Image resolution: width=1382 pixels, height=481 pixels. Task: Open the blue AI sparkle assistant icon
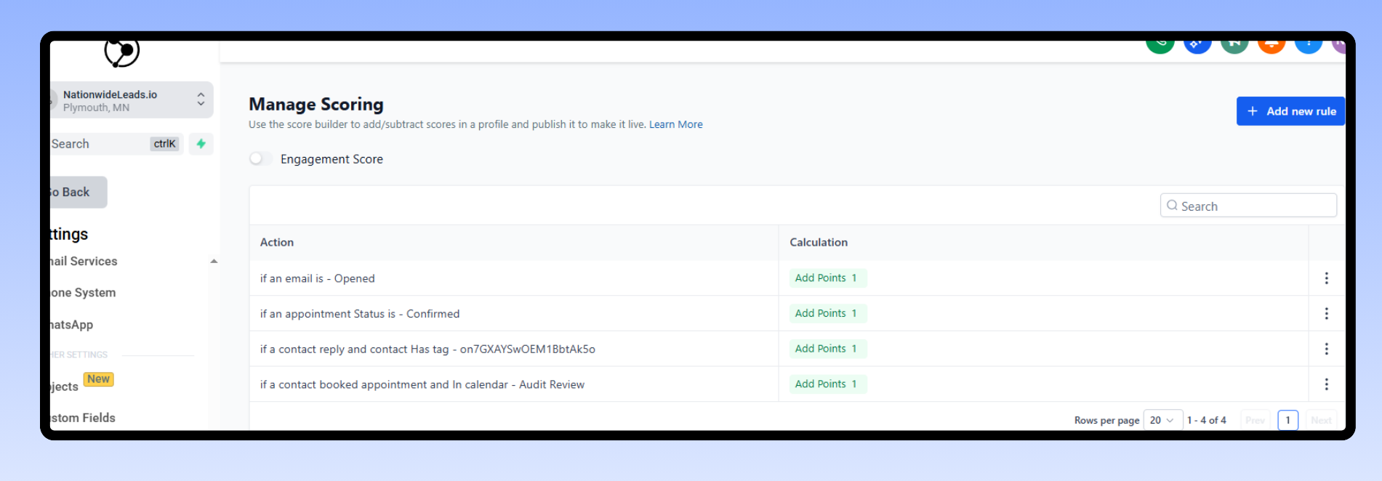pos(1197,44)
